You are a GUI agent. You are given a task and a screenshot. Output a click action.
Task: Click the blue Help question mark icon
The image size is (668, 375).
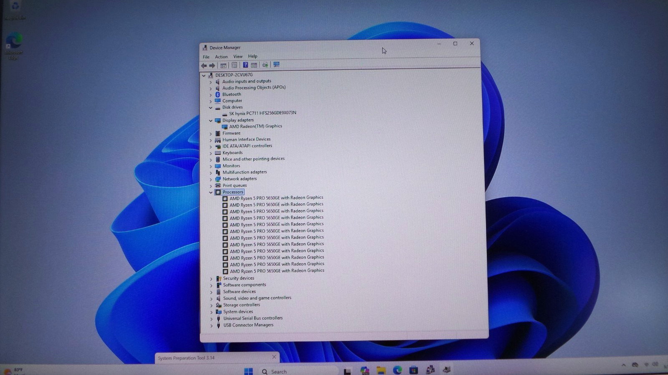click(245, 65)
